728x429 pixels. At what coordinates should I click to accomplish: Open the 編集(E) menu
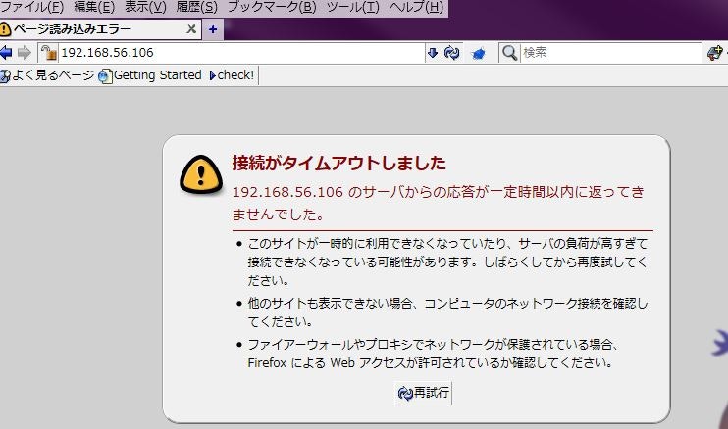94,7
